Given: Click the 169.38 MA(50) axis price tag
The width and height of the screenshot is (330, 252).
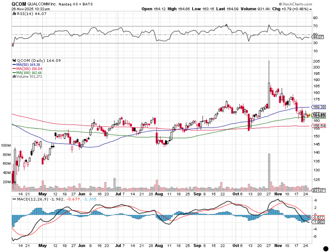Looking at the screenshot, I should coord(319,107).
